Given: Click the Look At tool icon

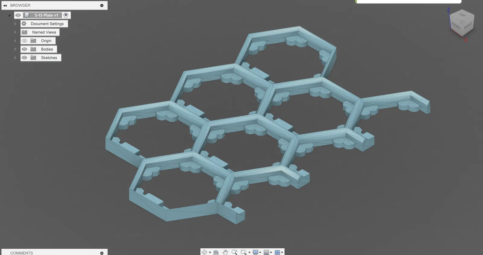Looking at the screenshot, I should pos(216,252).
